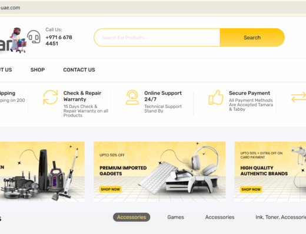Viewport: 306px width, 234px height.
Task: Open the Ink, Toner, Accessories tab
Action: click(x=281, y=217)
